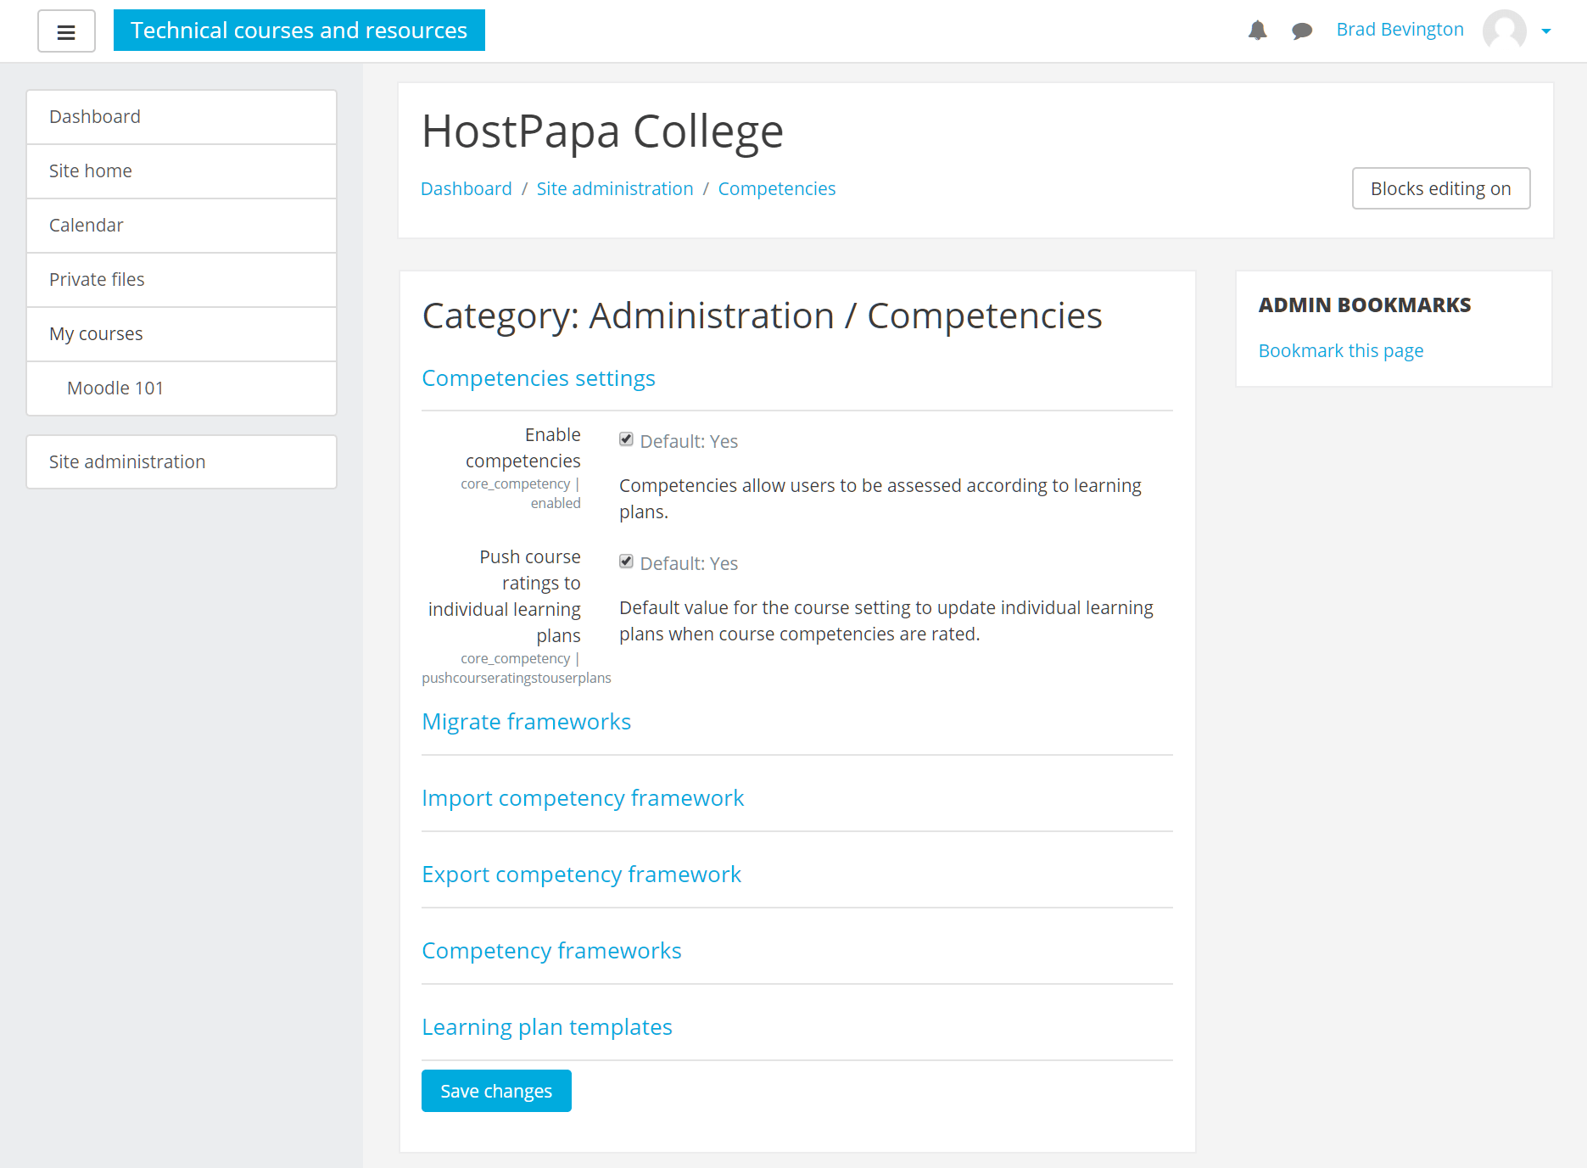The image size is (1587, 1168).
Task: Click the Save changes button
Action: click(496, 1091)
